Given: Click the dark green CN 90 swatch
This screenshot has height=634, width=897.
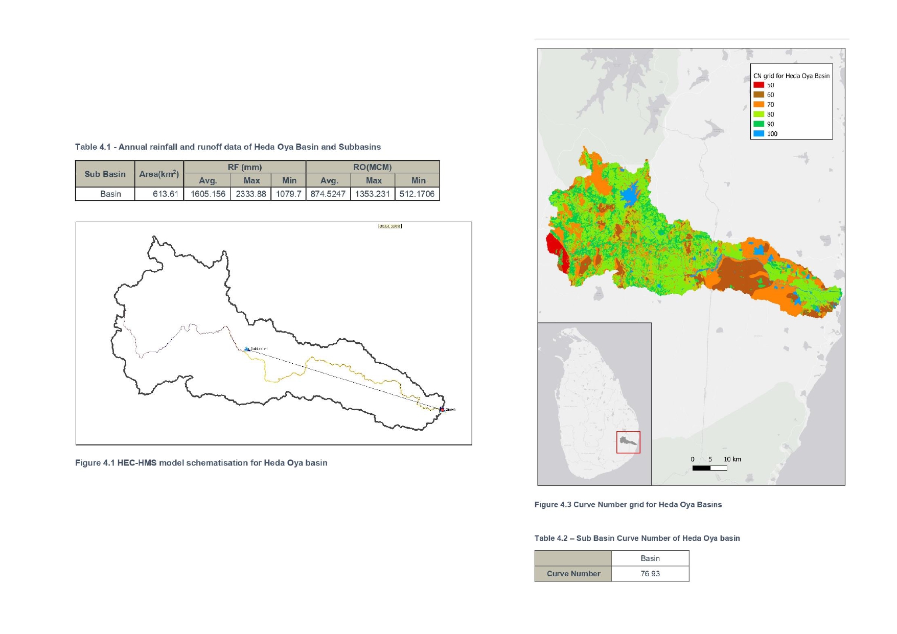Looking at the screenshot, I should (x=758, y=124).
